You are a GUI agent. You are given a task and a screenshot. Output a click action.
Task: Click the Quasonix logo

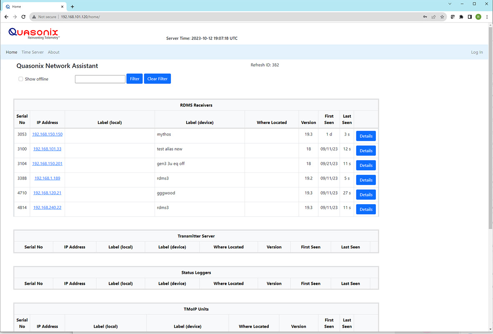coord(33,33)
